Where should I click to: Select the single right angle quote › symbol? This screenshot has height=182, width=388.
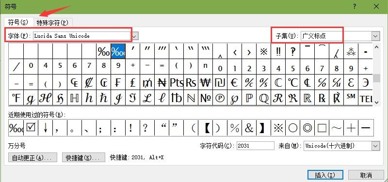coord(249,51)
